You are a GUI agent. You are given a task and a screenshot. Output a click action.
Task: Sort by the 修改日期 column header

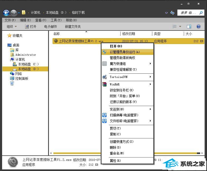128,34
